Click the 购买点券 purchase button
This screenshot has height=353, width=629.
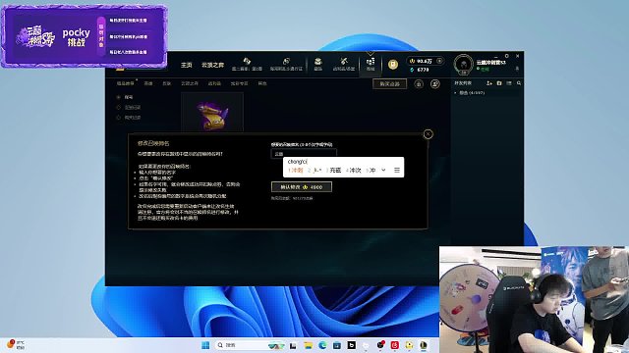389,83
